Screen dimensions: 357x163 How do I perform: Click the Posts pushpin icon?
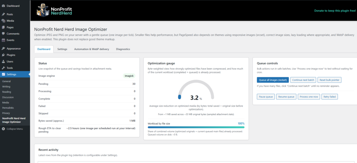coord(3,14)
